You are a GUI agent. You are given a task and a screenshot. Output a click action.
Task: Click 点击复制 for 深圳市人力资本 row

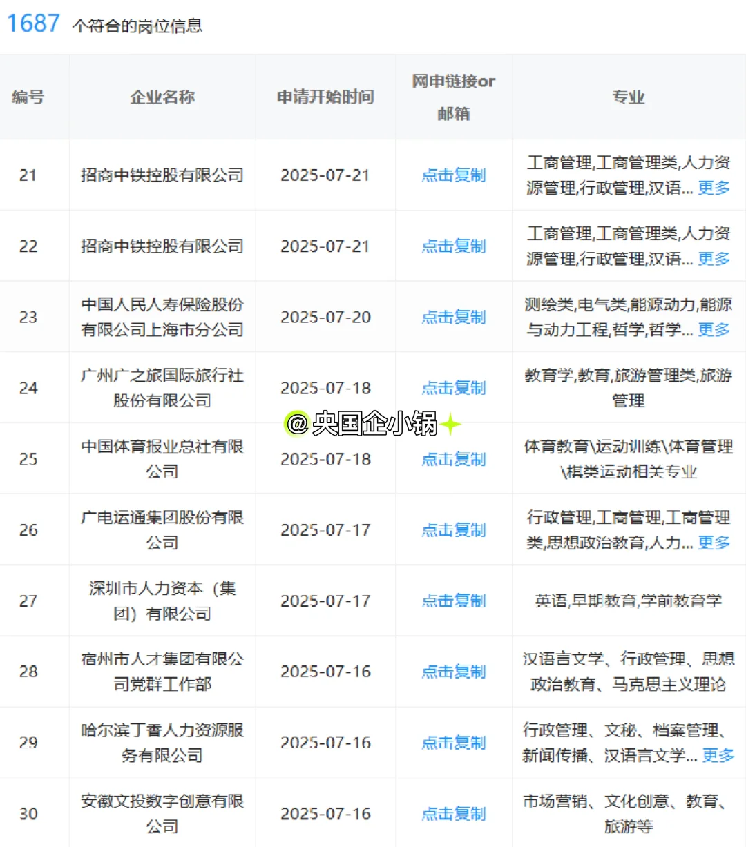pos(454,601)
